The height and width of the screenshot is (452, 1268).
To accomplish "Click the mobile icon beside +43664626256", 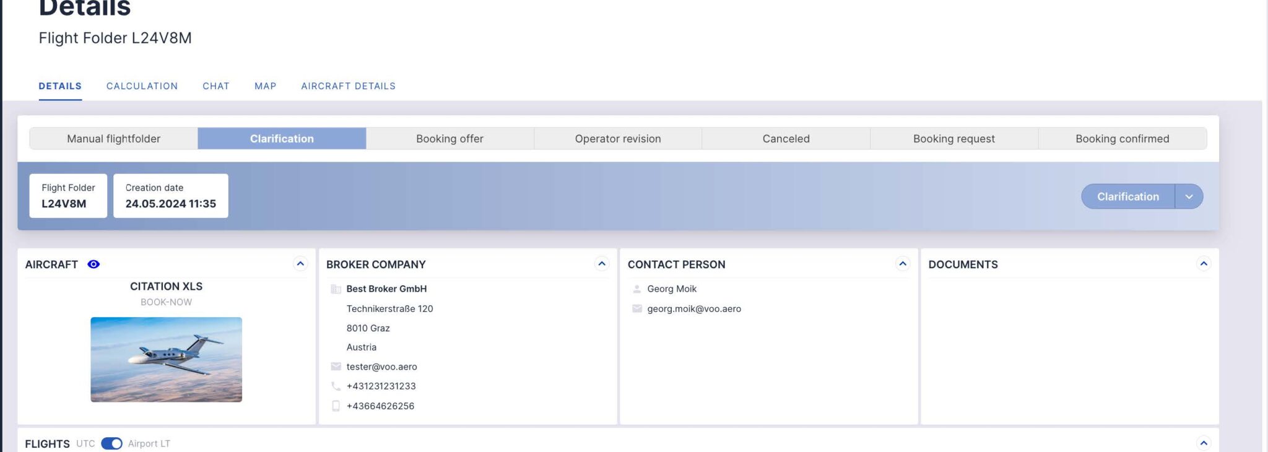I will pyautogui.click(x=336, y=406).
